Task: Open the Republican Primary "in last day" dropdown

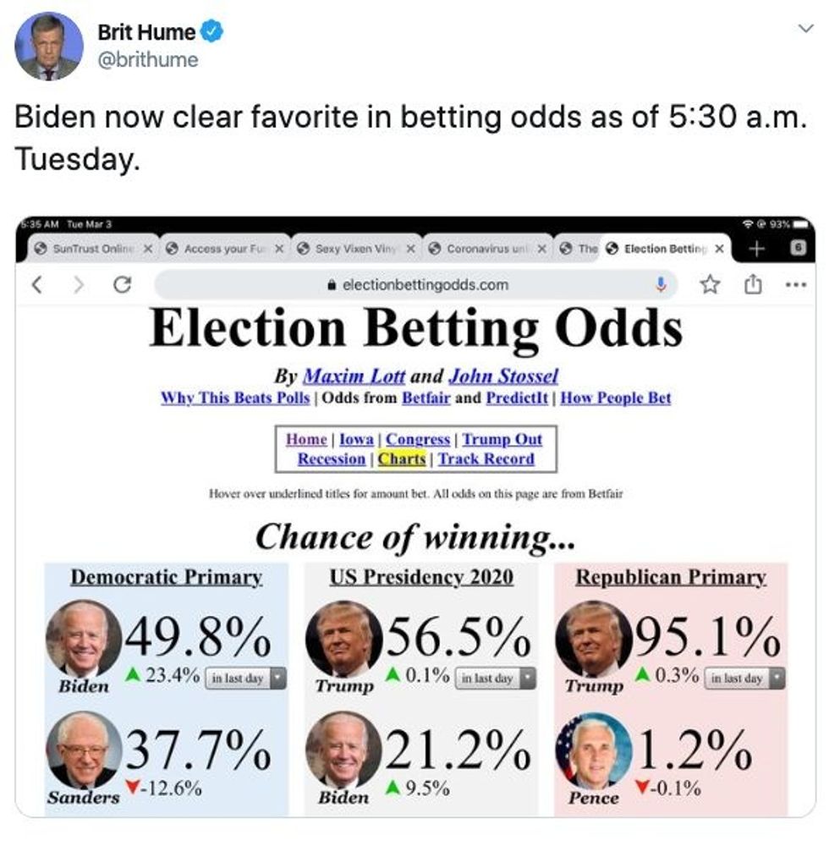Action: click(x=743, y=678)
